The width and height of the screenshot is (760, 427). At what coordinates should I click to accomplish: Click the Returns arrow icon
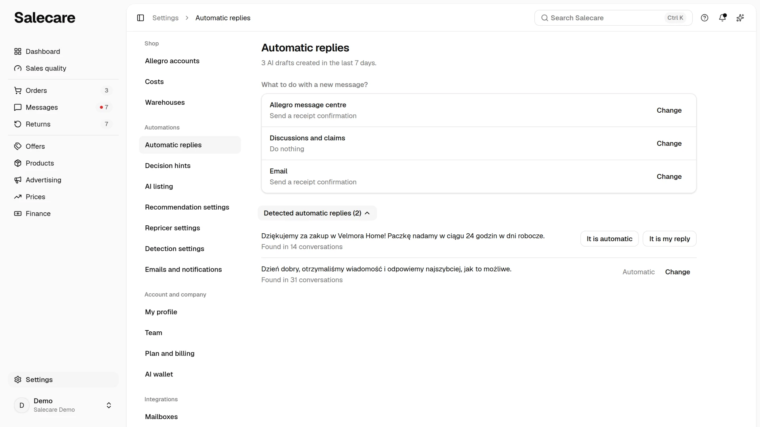(18, 124)
